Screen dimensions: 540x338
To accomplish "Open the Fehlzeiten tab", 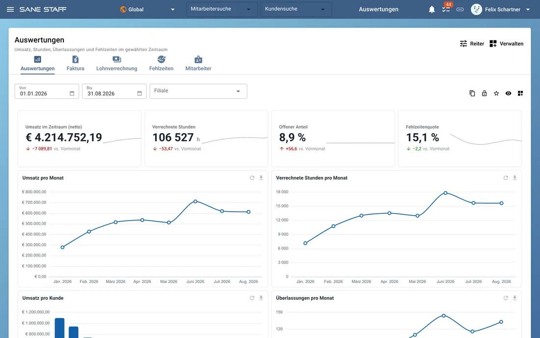I will (161, 64).
